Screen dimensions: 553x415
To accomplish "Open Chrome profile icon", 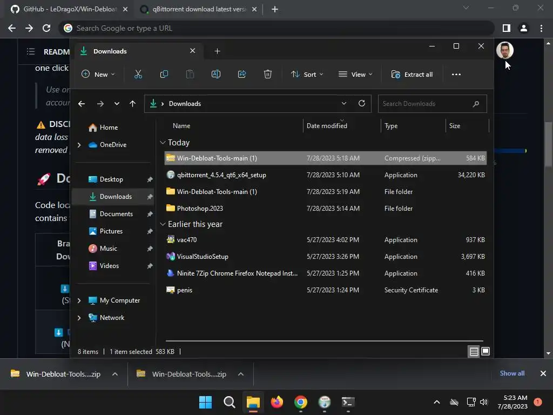I will [x=524, y=28].
